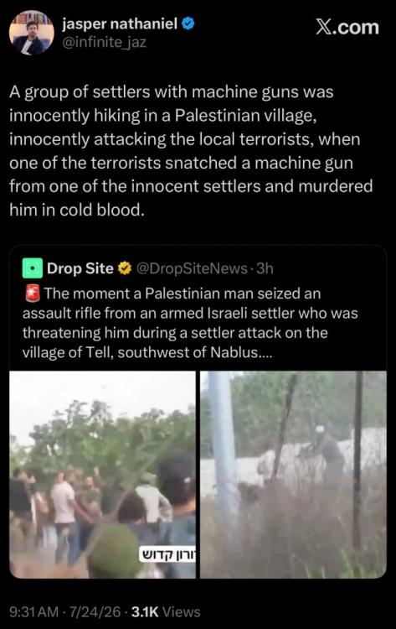Click the red siren emoji in quoted post
This screenshot has width=396, height=629.
tap(32, 294)
